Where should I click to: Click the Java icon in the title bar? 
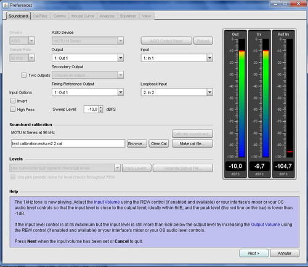tap(6, 5)
